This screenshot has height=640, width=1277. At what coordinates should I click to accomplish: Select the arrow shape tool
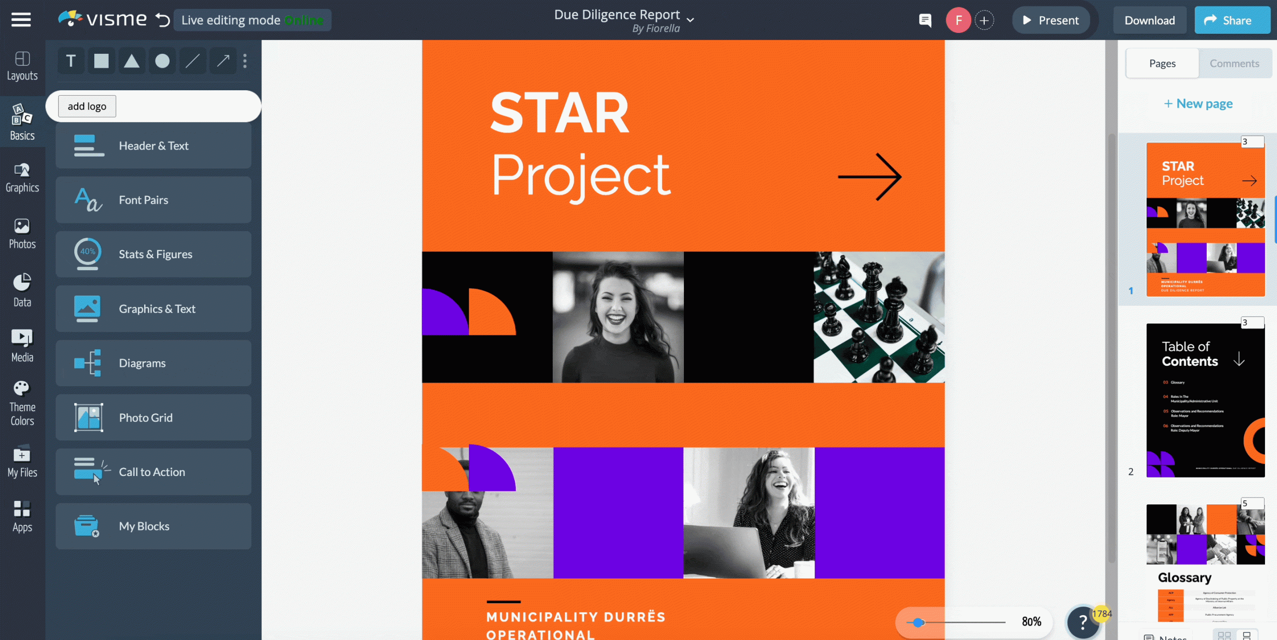222,60
